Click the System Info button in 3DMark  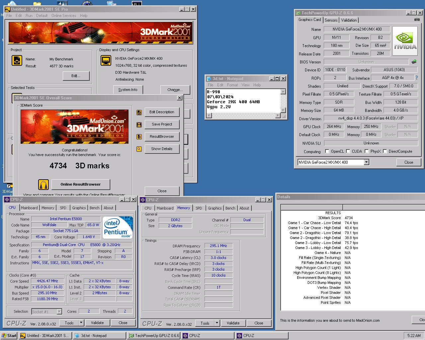click(x=128, y=90)
